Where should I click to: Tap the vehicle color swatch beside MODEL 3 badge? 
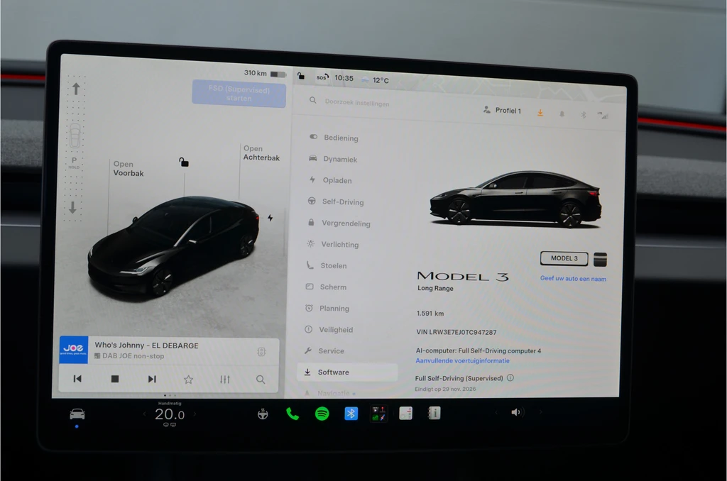[x=600, y=260]
